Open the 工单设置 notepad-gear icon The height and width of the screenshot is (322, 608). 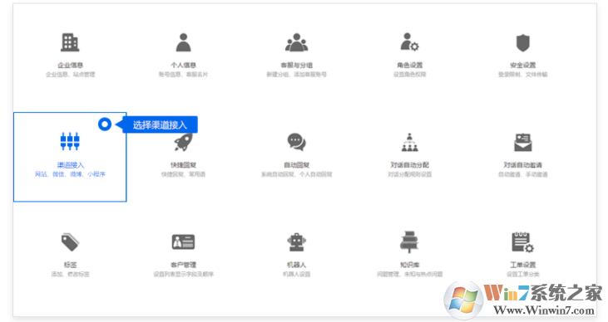click(x=522, y=242)
